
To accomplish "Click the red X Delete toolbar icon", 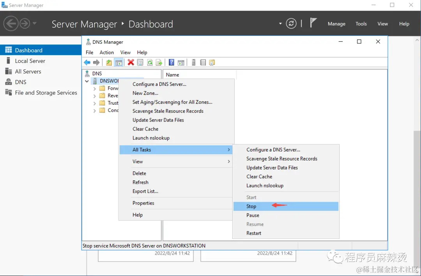I will click(131, 62).
